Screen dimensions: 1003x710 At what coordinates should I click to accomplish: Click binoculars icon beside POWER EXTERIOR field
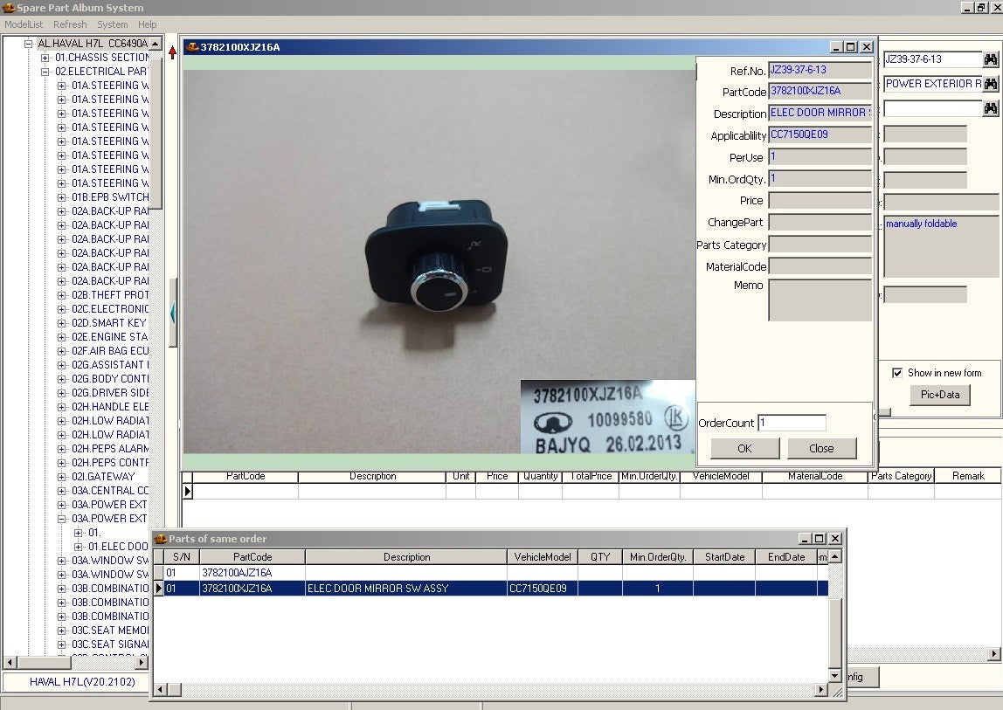pos(991,84)
